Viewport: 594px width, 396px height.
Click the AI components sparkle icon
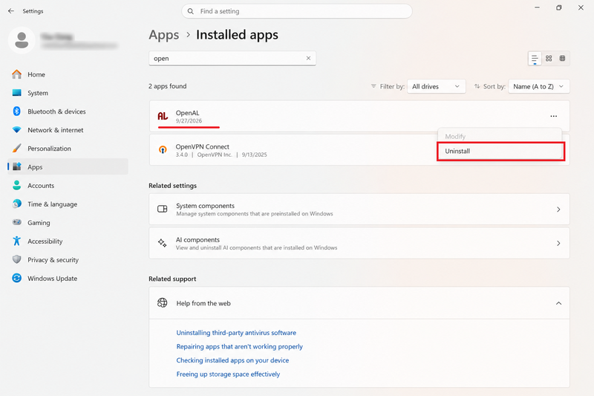coord(162,243)
